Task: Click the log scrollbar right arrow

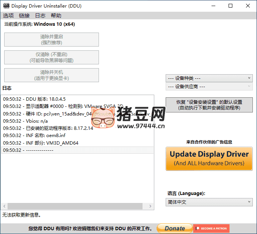Action: 150,206
